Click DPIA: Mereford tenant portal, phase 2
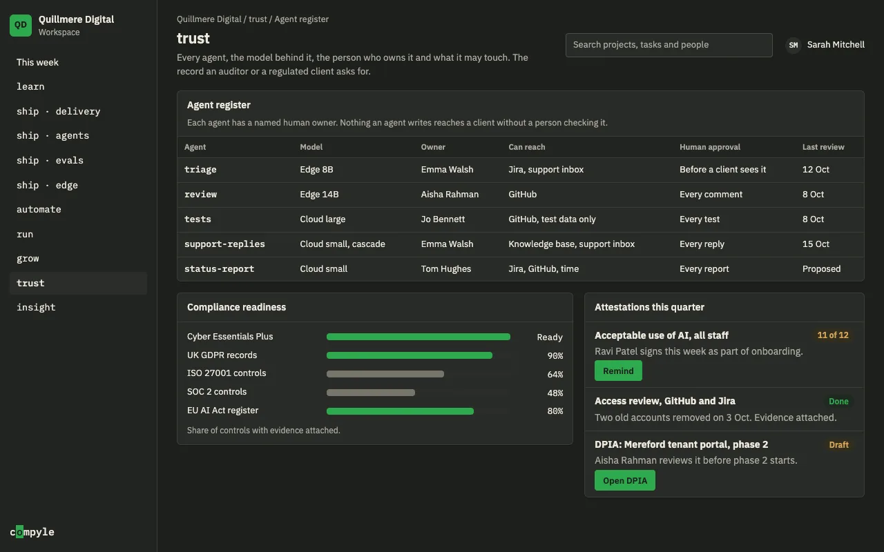Viewport: 884px width, 552px height. pyautogui.click(x=681, y=444)
